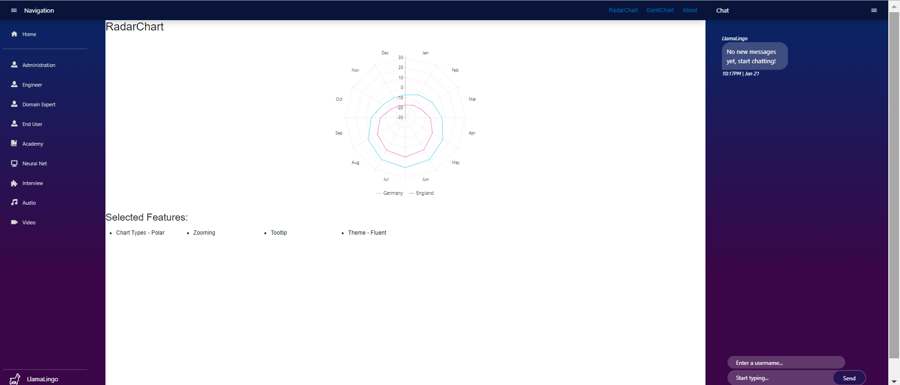Viewport: 900px width, 385px height.
Task: Expand the Chat panel hamburger menu
Action: 874,10
